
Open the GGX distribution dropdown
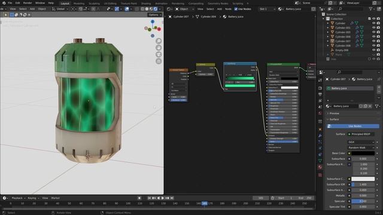pyautogui.click(x=361, y=142)
